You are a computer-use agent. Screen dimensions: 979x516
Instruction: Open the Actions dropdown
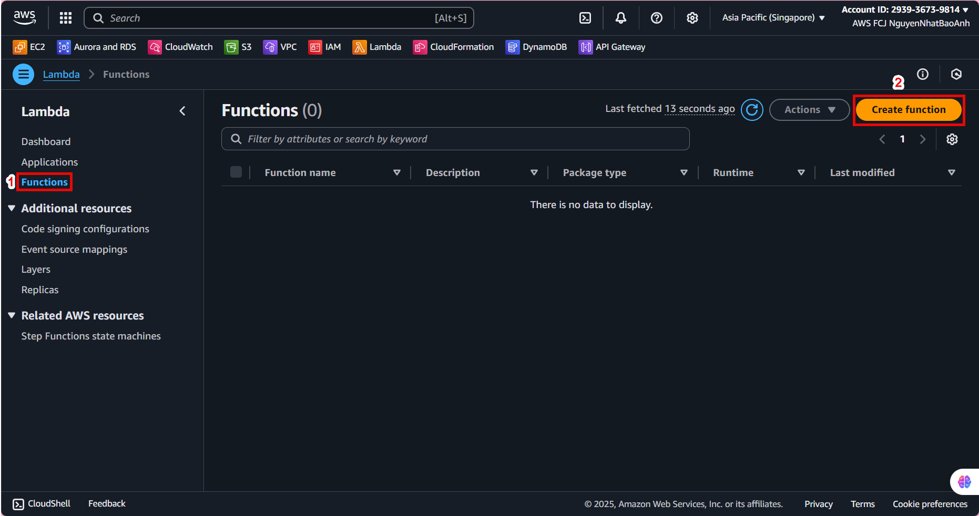[x=809, y=110]
